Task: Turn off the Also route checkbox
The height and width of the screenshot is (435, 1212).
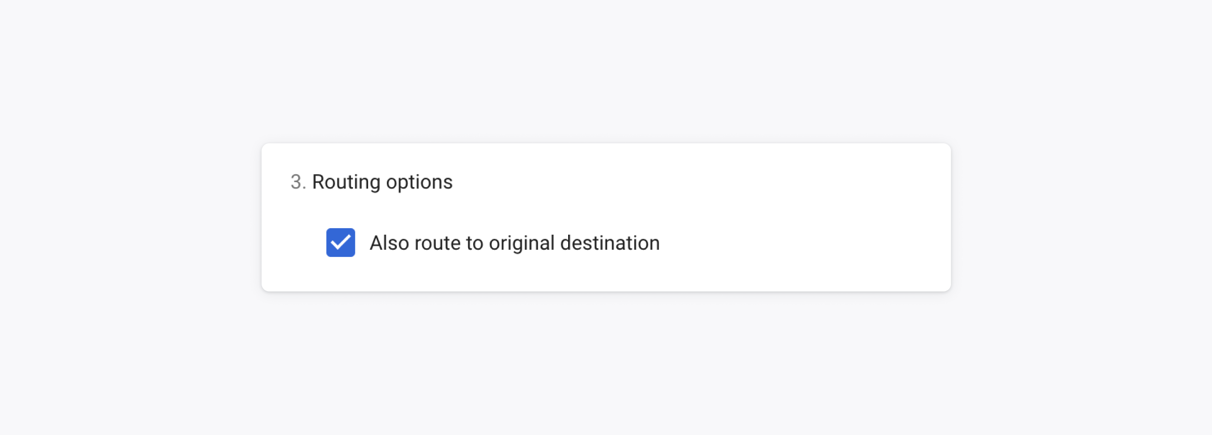Action: click(x=340, y=243)
